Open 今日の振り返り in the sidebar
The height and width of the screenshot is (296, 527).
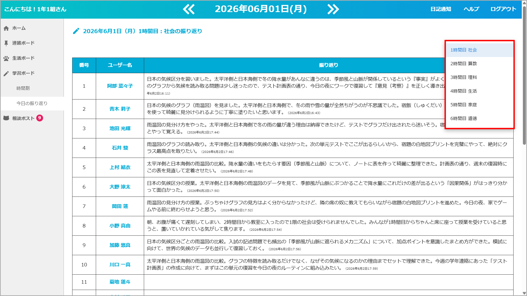[32, 103]
